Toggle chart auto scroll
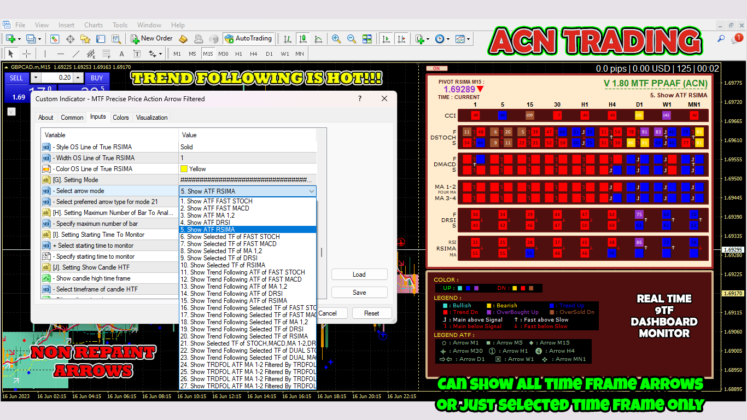This screenshot has width=747, height=420. (x=387, y=39)
